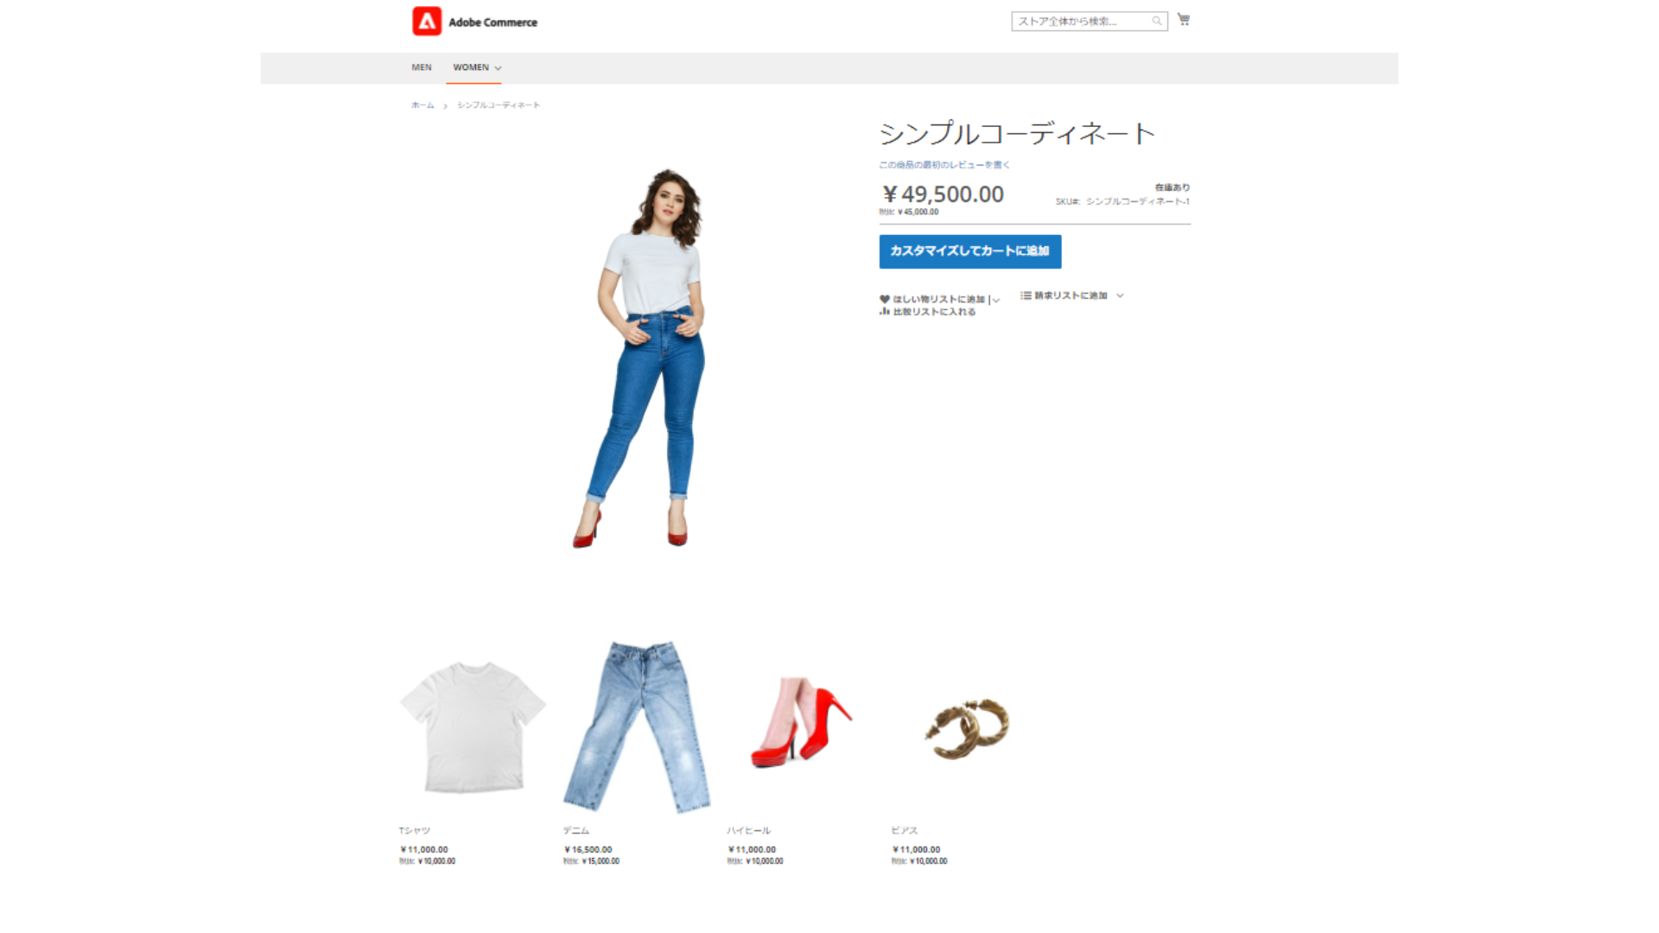Open the shopping cart icon
Screen dimensions: 1659x933
click(1184, 19)
